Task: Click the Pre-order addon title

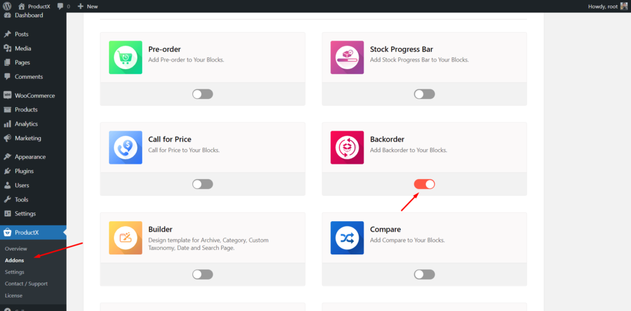Action: pos(165,49)
